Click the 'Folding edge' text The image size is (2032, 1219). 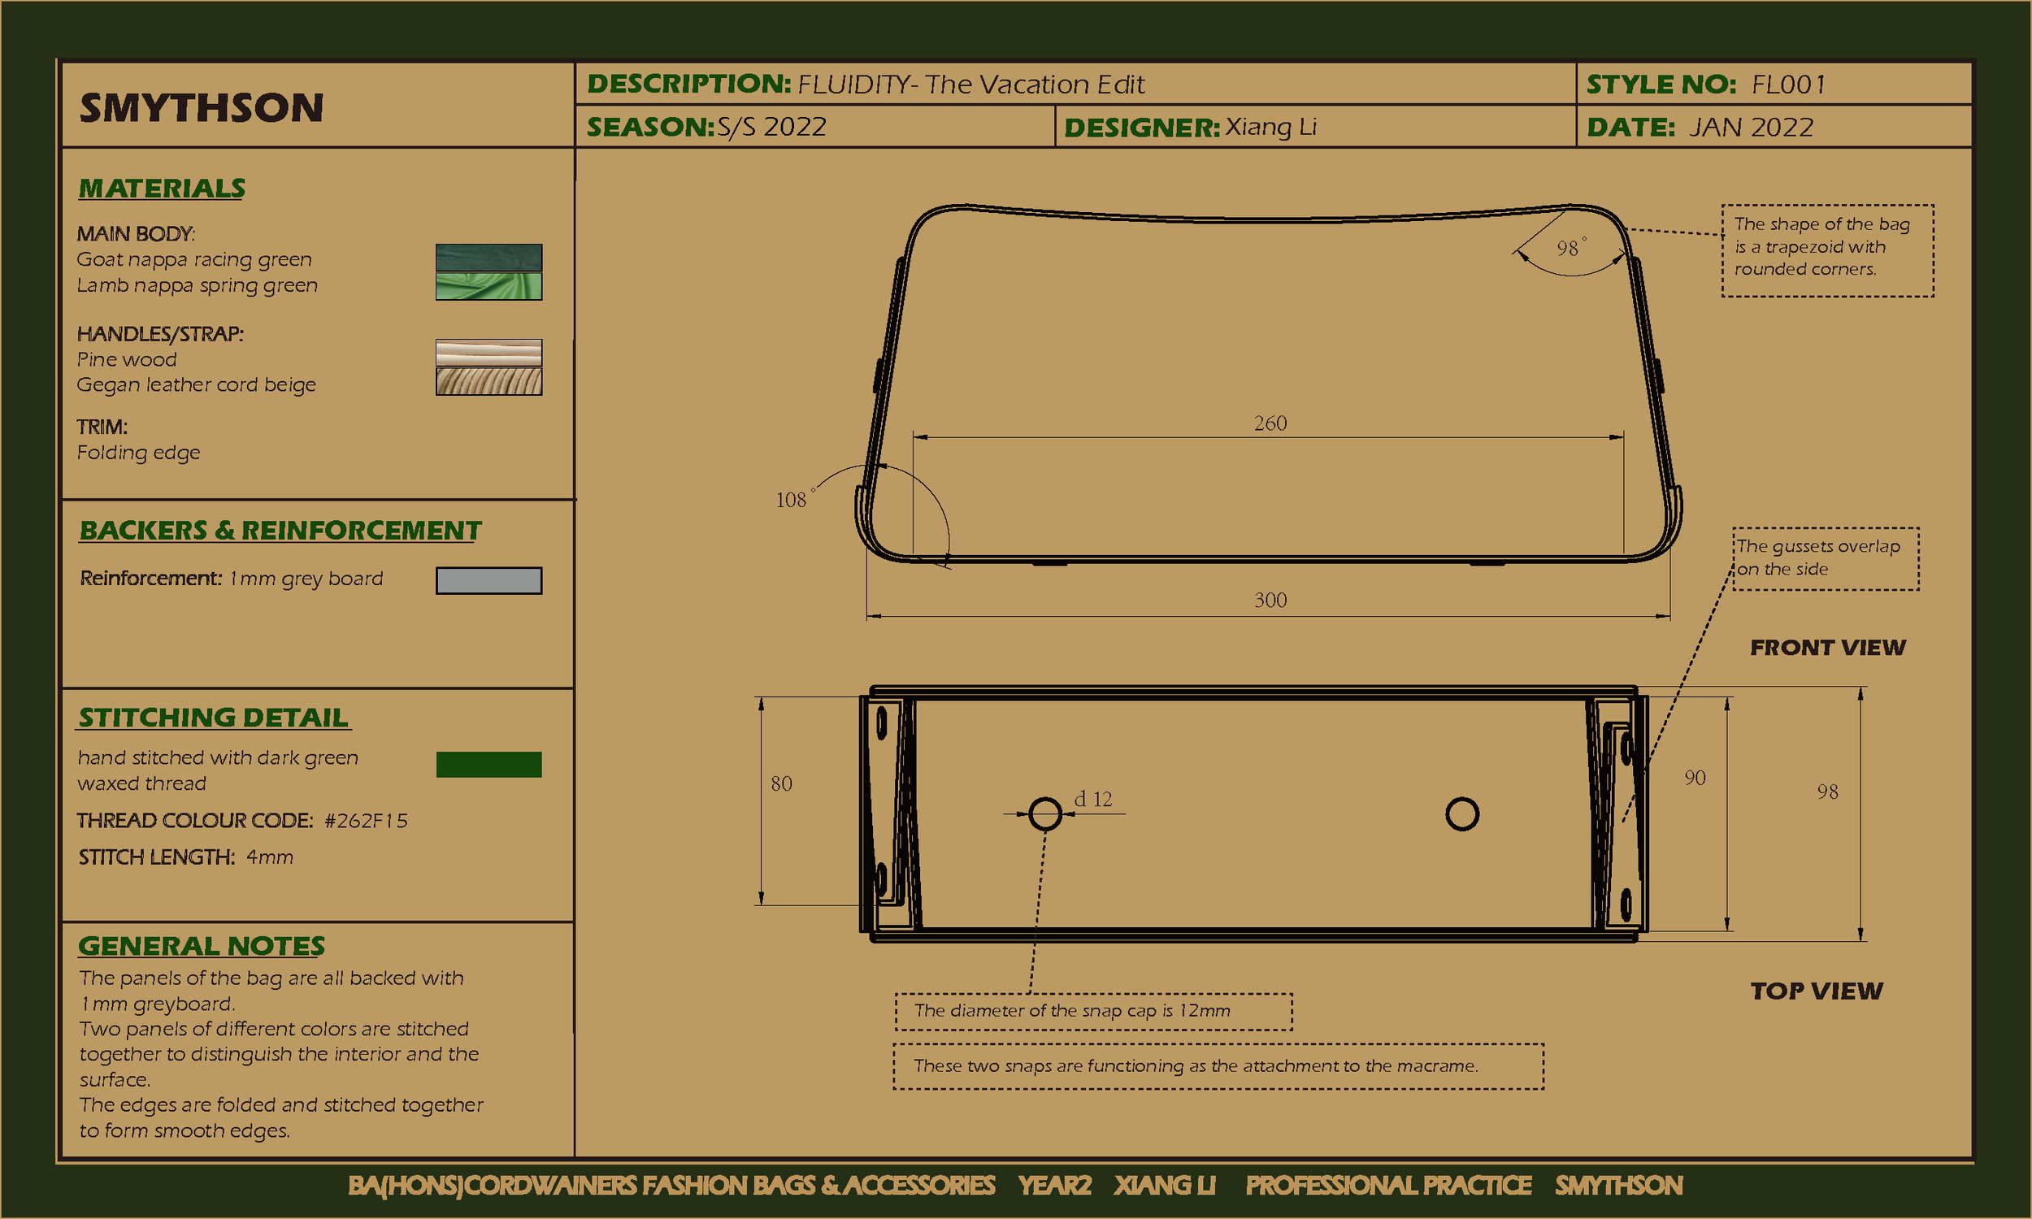tap(138, 453)
